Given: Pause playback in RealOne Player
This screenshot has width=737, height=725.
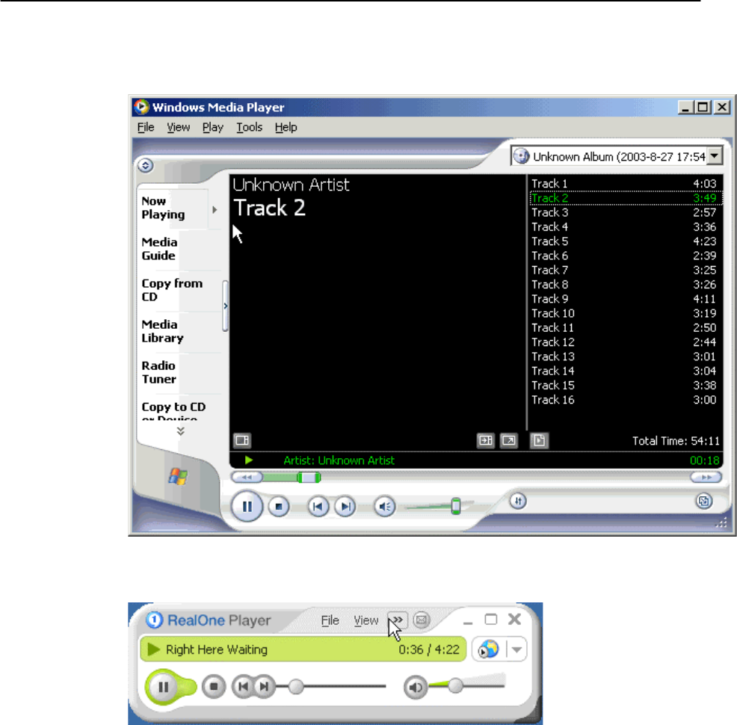Looking at the screenshot, I should (163, 687).
